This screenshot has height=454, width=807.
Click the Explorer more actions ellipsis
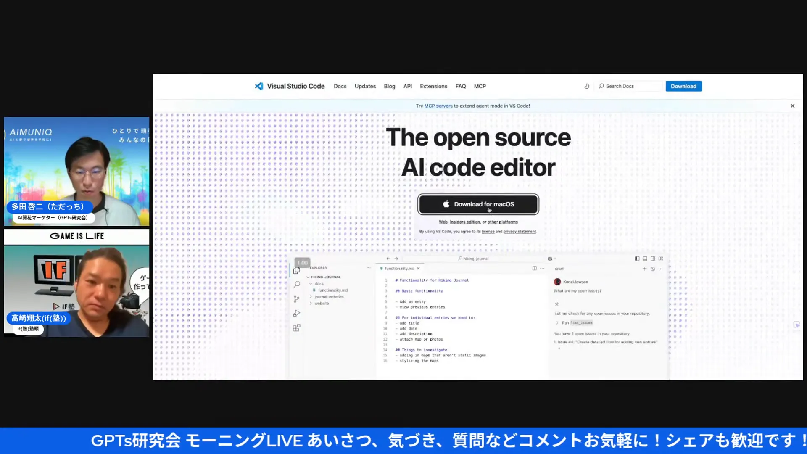coord(369,268)
